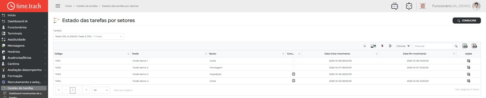Image resolution: width=486 pixels, height=98 pixels.
Task: Export the table to PDF
Action: (474, 46)
